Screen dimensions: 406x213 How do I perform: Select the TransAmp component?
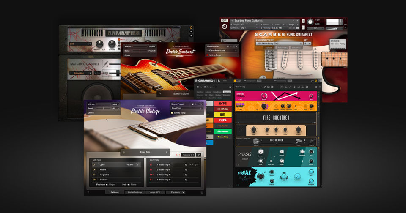coord(222,137)
